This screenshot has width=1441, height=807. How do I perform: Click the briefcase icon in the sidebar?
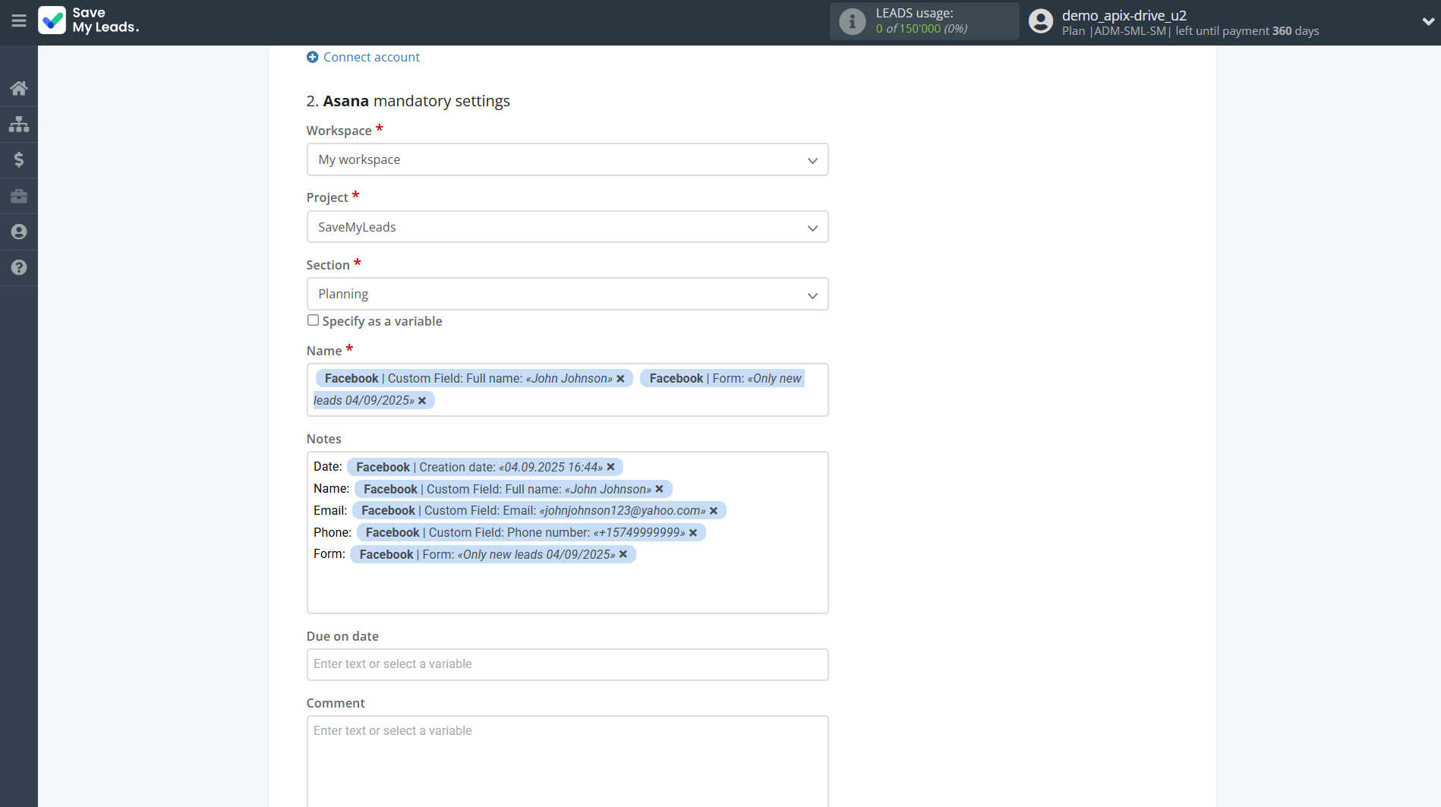[19, 196]
